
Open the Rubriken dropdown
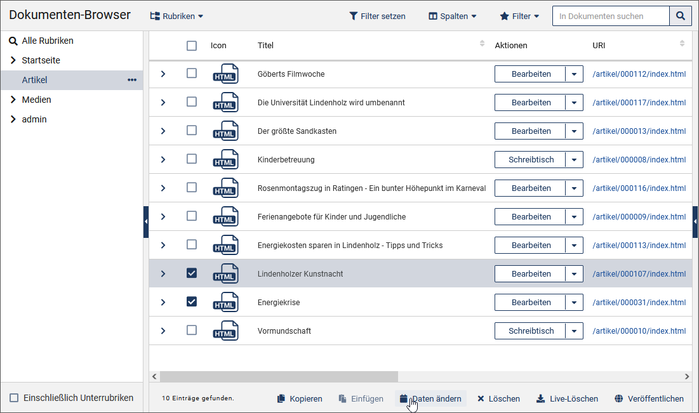[x=176, y=16]
